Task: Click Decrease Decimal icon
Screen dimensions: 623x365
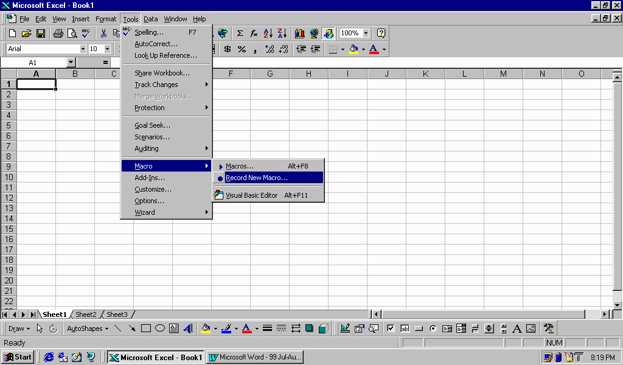Action: tap(284, 49)
